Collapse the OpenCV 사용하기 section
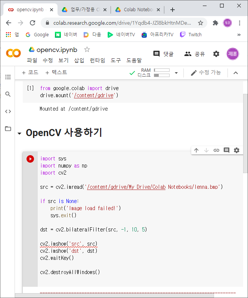This screenshot has height=298, width=248. (19, 133)
